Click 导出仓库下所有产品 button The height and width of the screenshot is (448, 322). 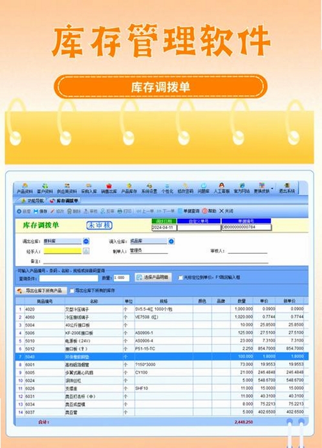pos(41,291)
